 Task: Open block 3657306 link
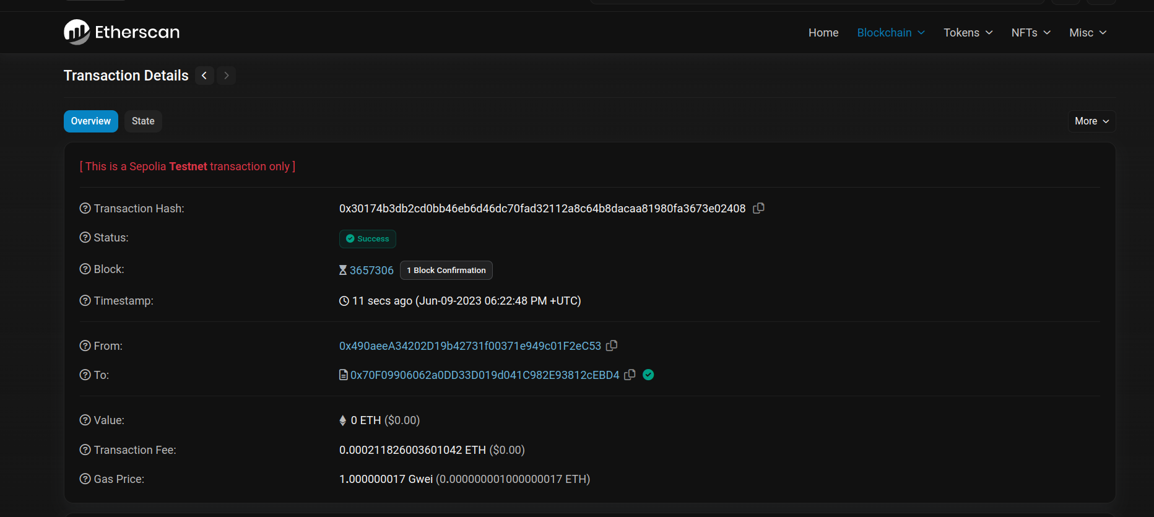tap(371, 271)
